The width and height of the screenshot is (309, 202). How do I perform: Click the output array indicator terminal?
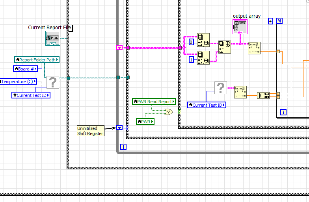240,27
